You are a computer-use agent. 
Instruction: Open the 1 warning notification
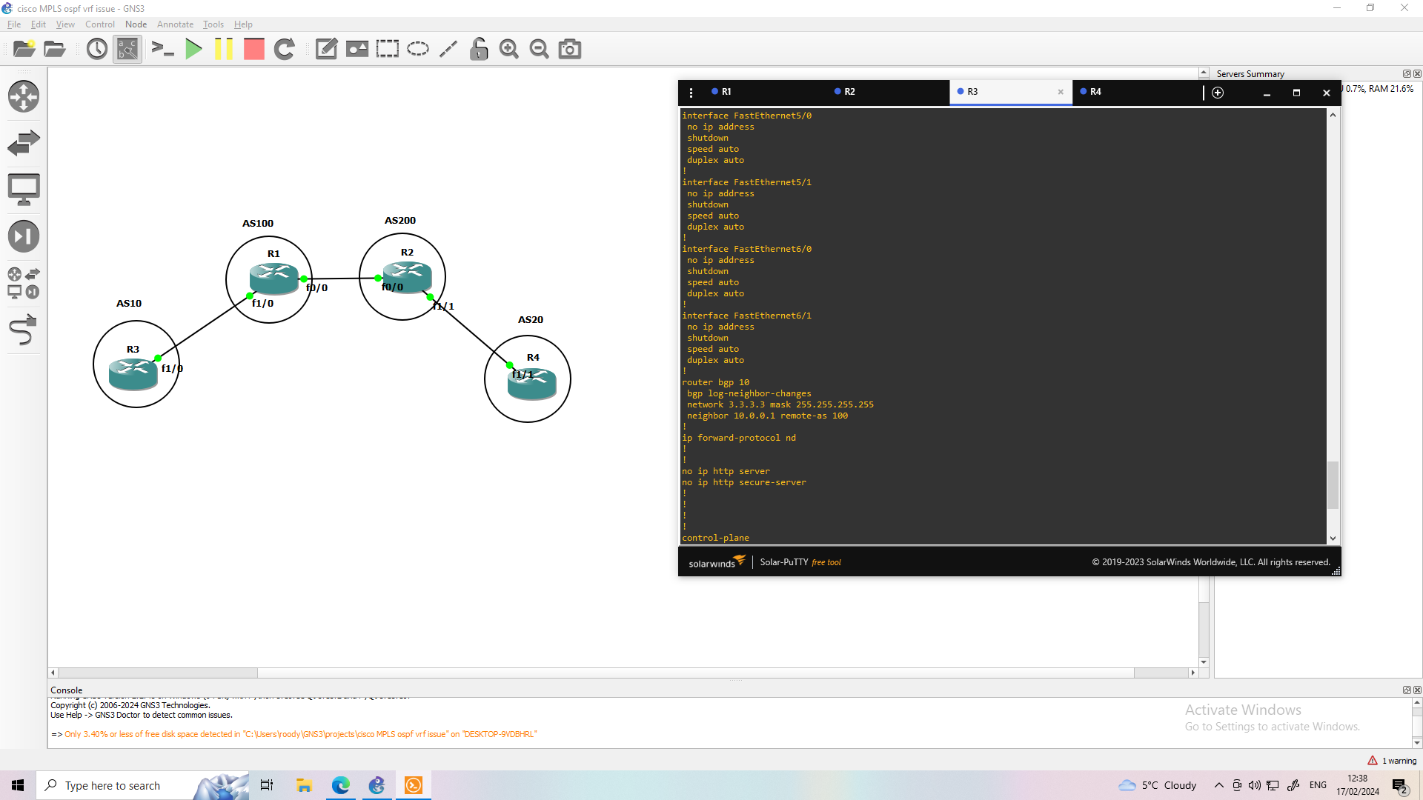point(1392,760)
